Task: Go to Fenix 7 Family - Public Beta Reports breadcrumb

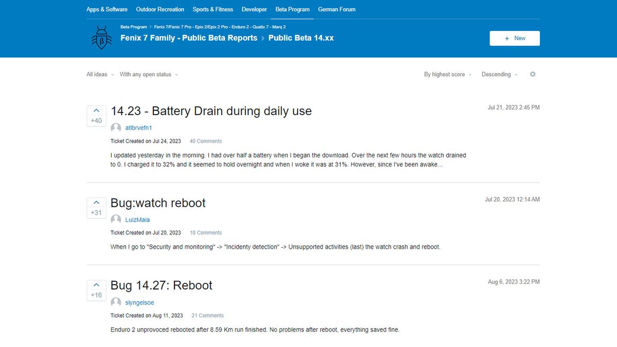Action: [x=188, y=38]
